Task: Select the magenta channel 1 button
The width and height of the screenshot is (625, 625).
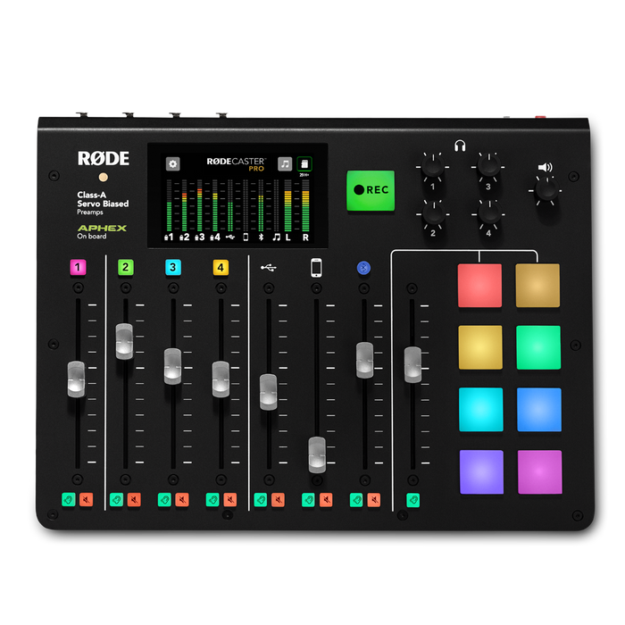Action: 78,267
